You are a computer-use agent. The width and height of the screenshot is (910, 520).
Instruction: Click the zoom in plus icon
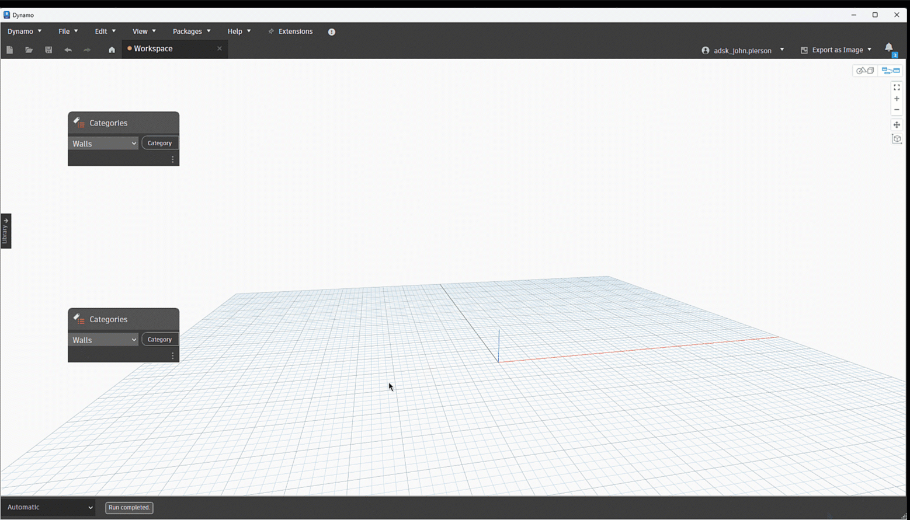(x=897, y=99)
